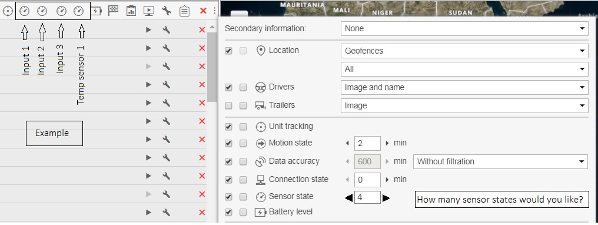Click the sensor gauge icon above Temp sensor 1

[x=78, y=11]
